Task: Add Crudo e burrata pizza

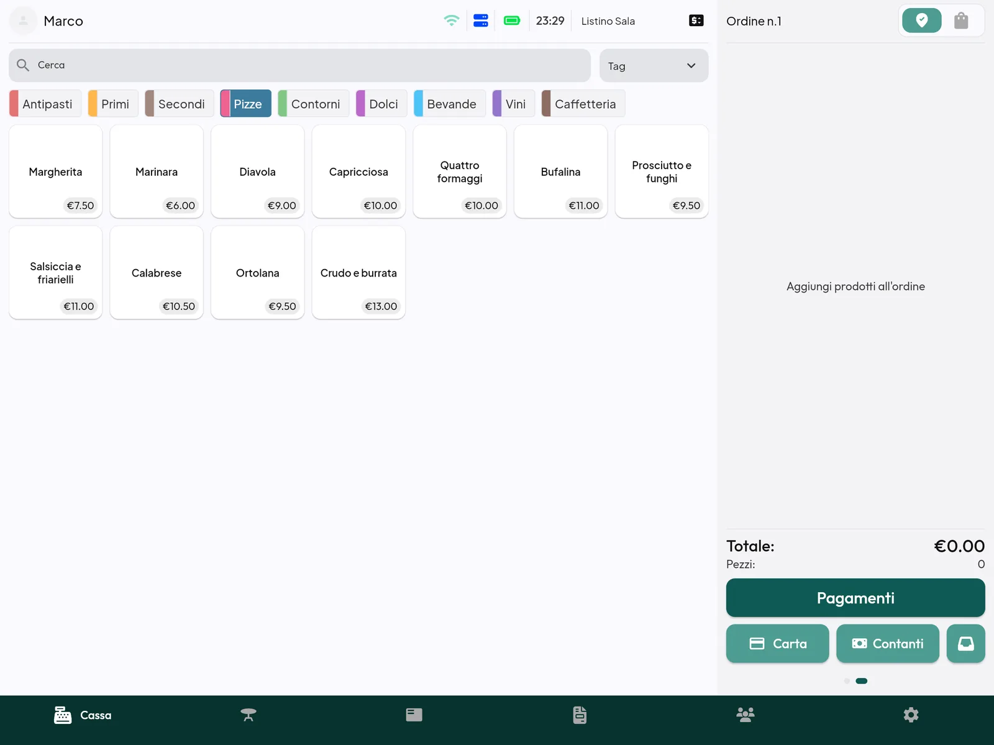Action: 358,273
